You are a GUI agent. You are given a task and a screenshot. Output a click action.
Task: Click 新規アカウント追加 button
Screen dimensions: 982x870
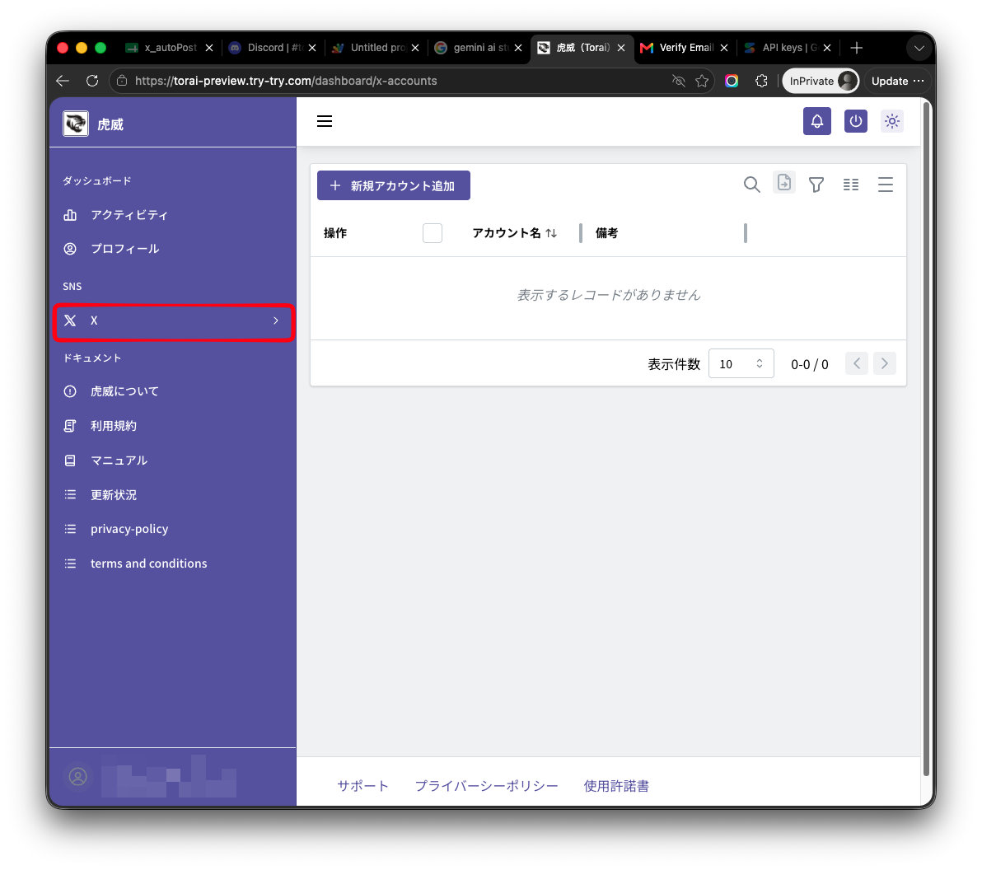point(393,185)
